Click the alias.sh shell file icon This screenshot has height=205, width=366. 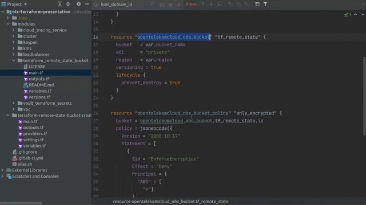(14, 164)
